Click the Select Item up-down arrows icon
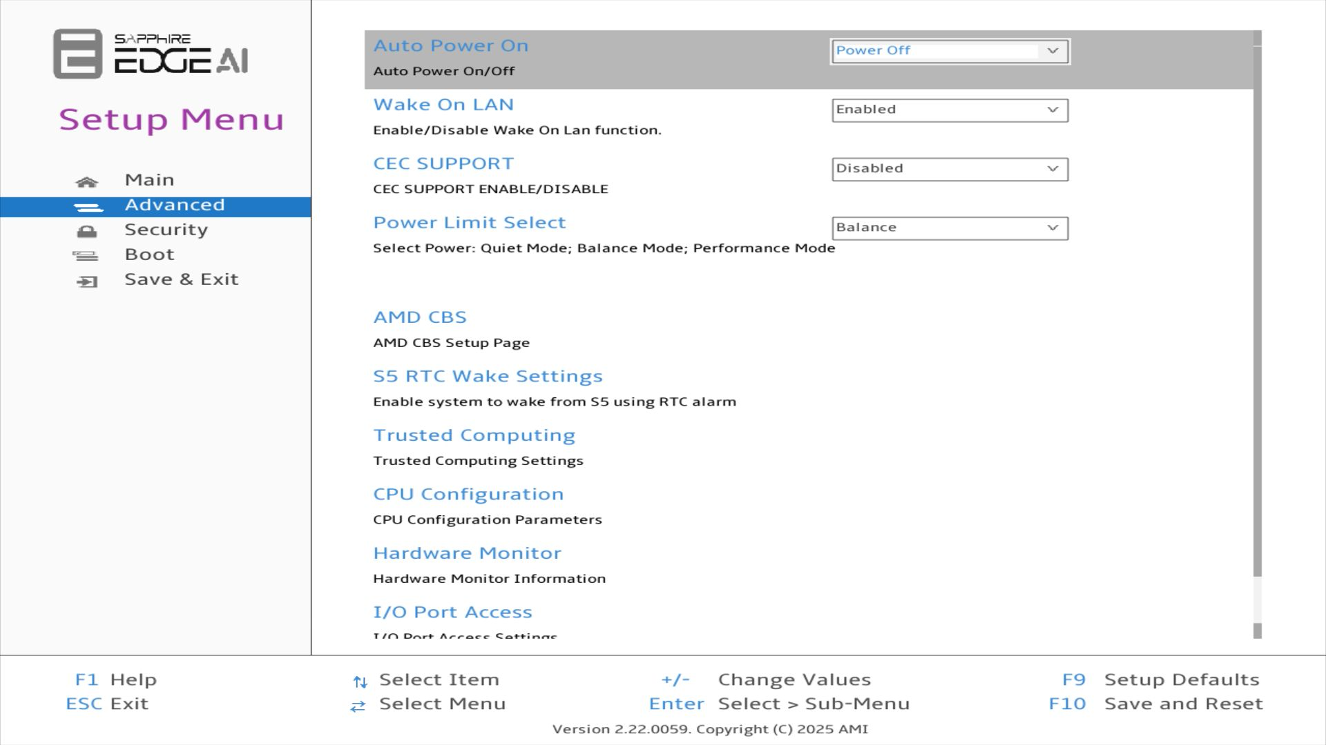 pyautogui.click(x=360, y=682)
